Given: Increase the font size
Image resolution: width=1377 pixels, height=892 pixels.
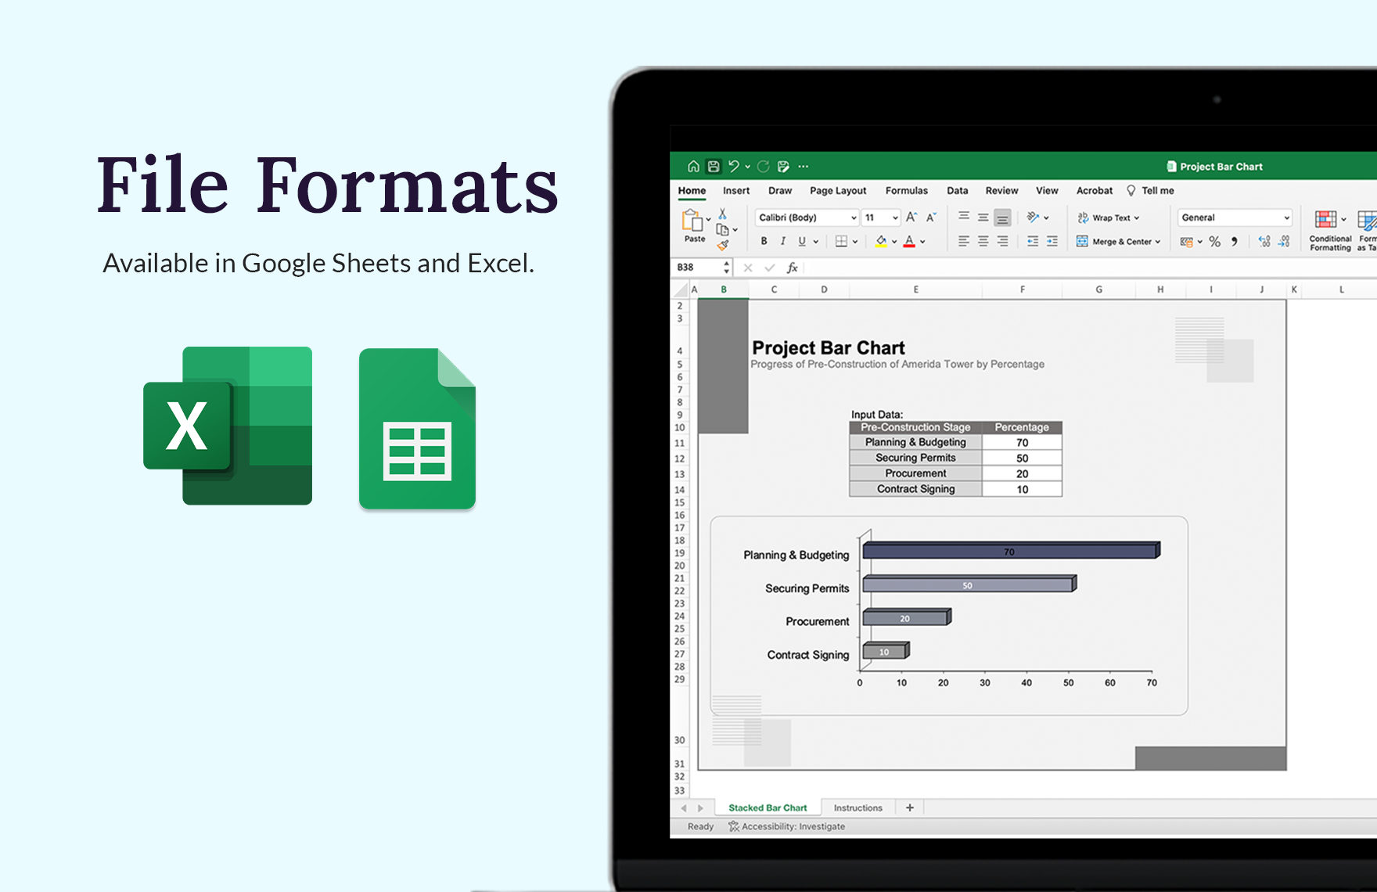Looking at the screenshot, I should coord(911,218).
